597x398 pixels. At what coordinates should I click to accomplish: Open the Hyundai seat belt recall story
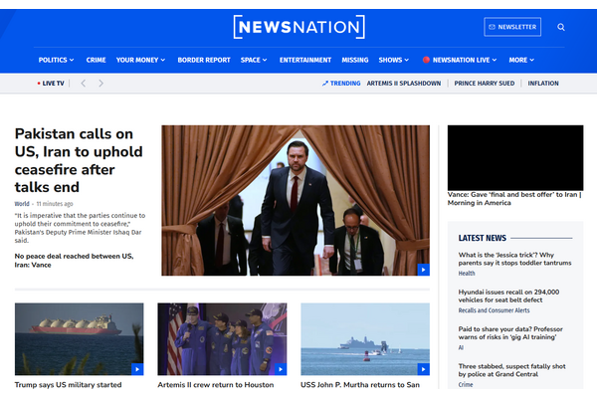click(508, 296)
